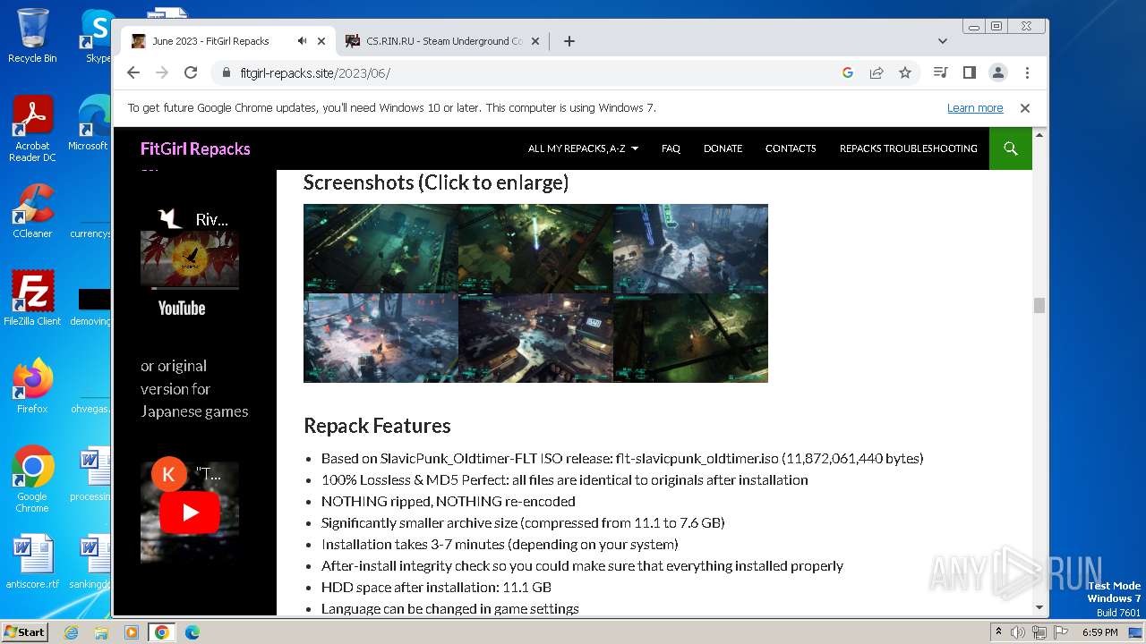
Task: Open the CONTACTS menu item
Action: click(x=791, y=148)
